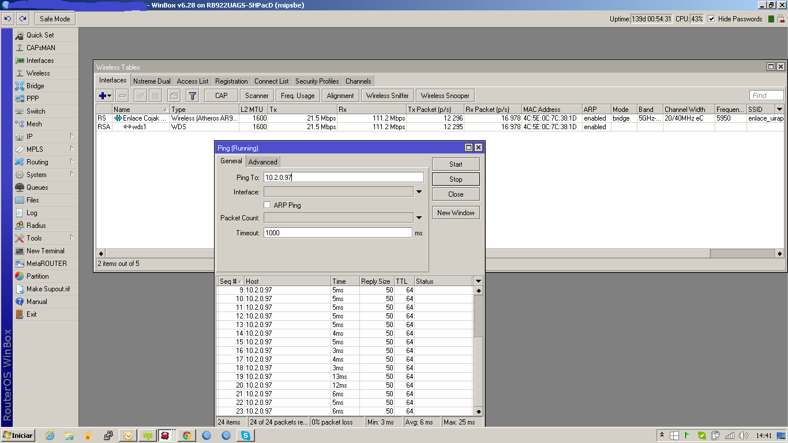
Task: Stop the running ping
Action: point(455,179)
